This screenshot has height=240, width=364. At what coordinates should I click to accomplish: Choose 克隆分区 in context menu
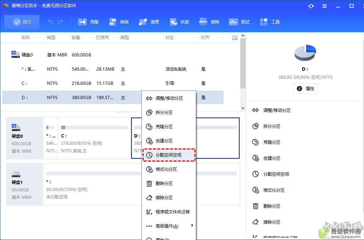pyautogui.click(x=169, y=127)
